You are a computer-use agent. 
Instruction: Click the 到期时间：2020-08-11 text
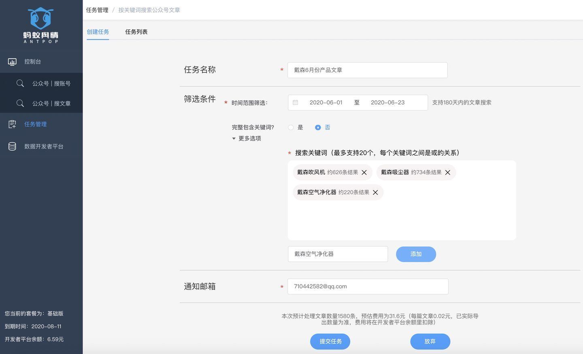point(33,327)
